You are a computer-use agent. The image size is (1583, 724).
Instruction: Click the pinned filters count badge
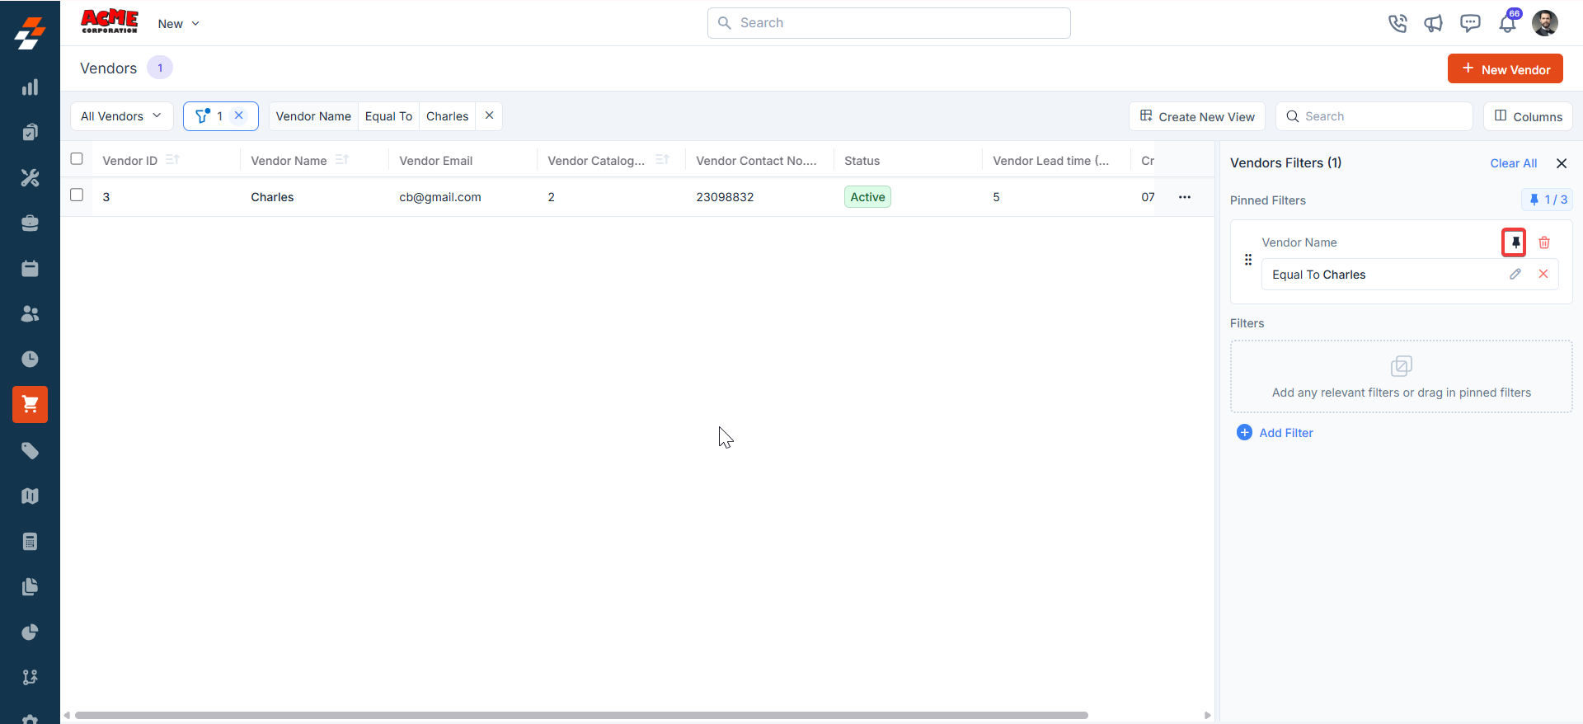coord(1547,200)
